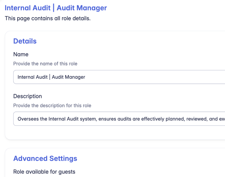225x177 pixels.
Task: Click the 'Role available for guests' label
Action: [x=44, y=171]
